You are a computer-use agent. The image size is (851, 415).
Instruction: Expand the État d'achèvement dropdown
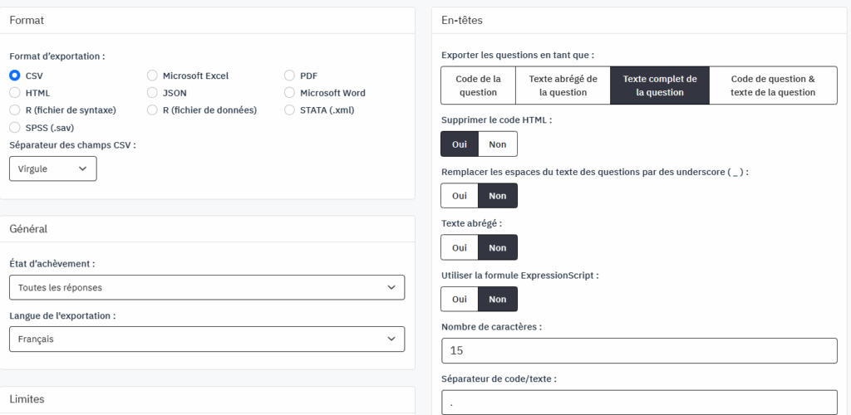(x=206, y=287)
